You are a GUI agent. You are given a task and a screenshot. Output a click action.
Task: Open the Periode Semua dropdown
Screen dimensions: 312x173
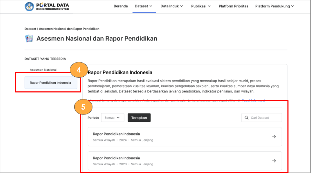coord(112,118)
